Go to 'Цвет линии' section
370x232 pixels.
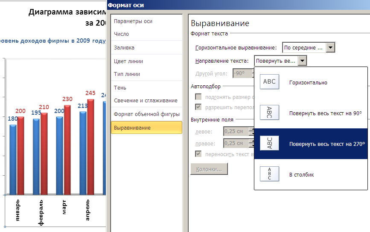[146, 61]
